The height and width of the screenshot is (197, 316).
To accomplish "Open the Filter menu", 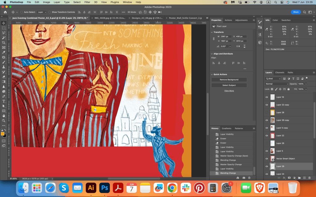I will tap(87, 2).
